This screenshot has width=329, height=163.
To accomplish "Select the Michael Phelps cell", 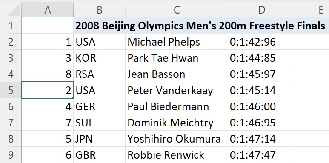I will [177, 42].
